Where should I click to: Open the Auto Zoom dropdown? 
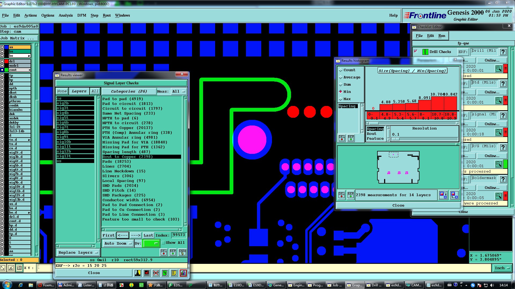118,243
